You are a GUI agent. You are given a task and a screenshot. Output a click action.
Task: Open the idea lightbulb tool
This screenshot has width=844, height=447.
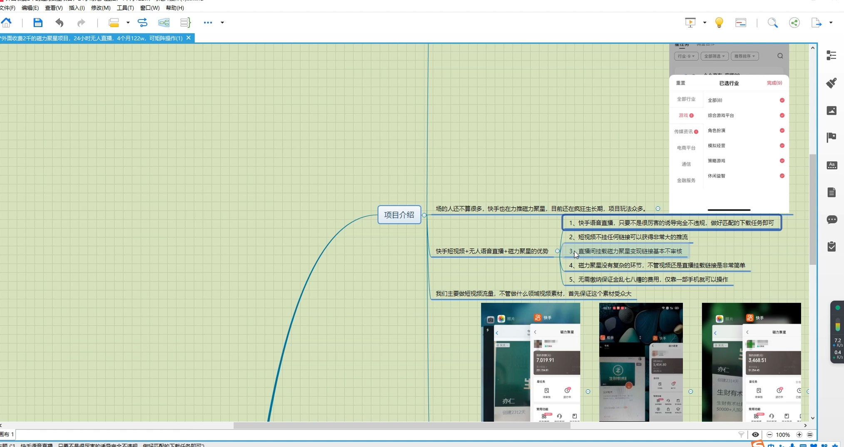pos(719,22)
